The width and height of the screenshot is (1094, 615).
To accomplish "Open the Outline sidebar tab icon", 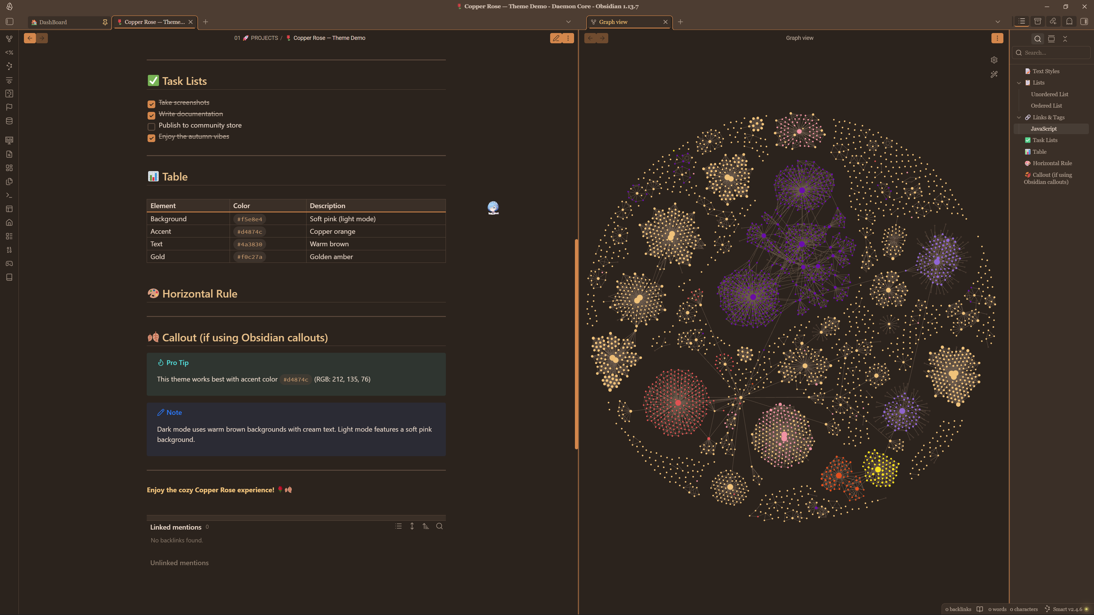I will tap(1022, 21).
